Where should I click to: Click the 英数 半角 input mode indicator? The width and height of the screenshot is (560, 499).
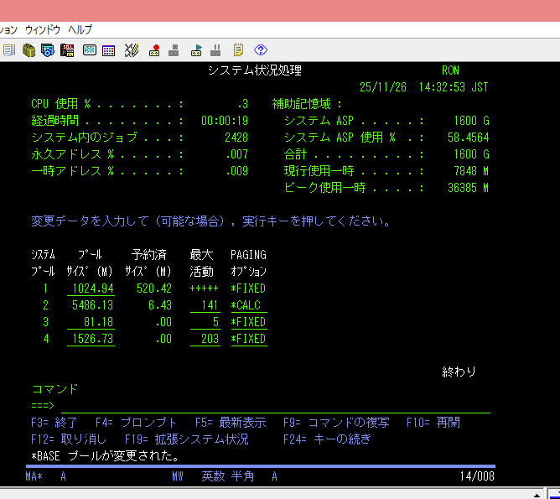point(228,476)
